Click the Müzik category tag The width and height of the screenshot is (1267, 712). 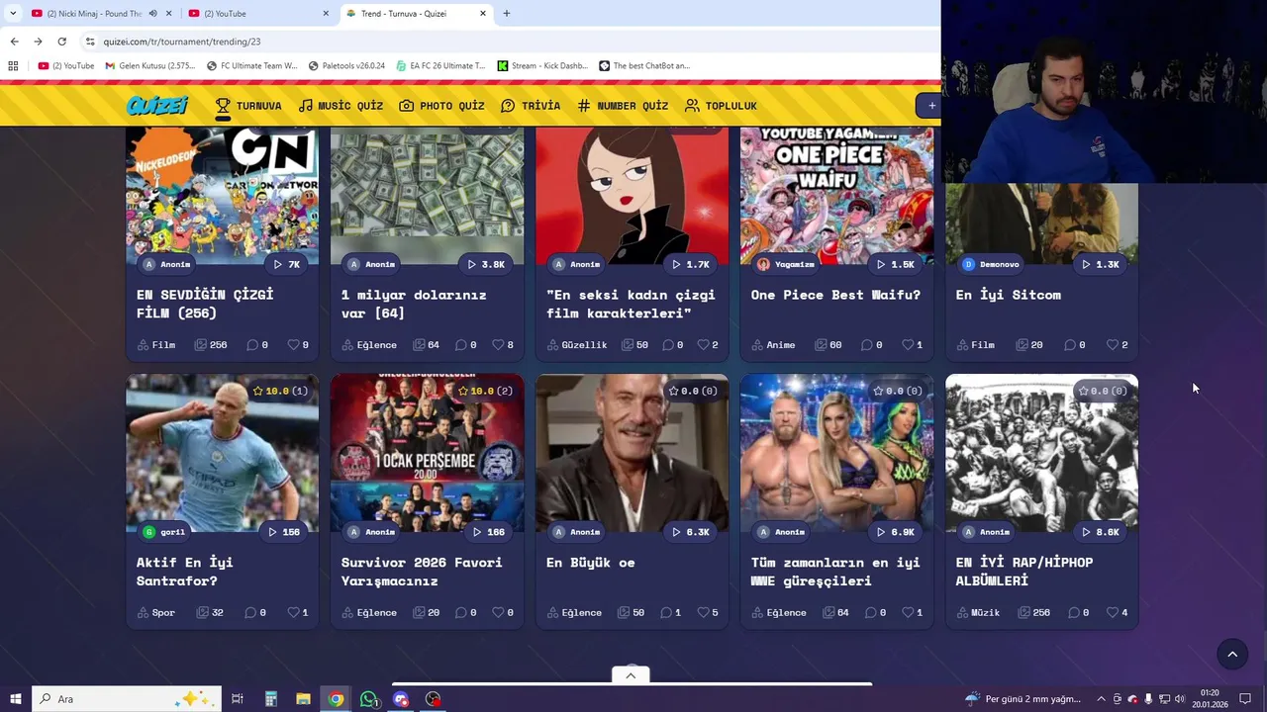[978, 613]
